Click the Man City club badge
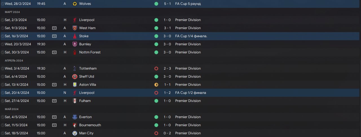Screen dimensions: 361x137 (75, 133)
